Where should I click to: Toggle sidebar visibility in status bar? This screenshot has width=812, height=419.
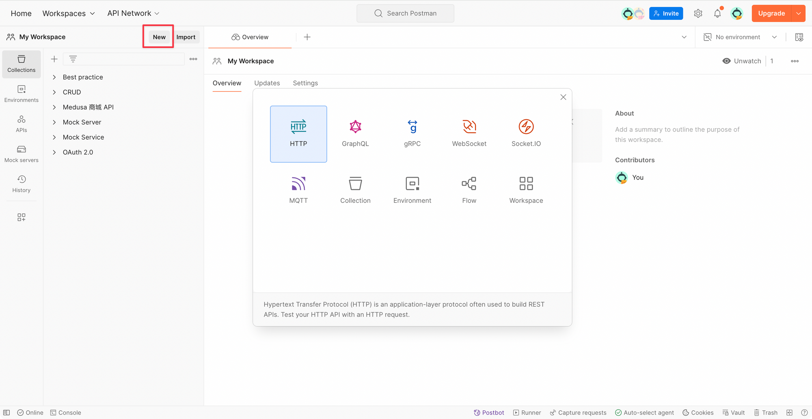pos(6,413)
